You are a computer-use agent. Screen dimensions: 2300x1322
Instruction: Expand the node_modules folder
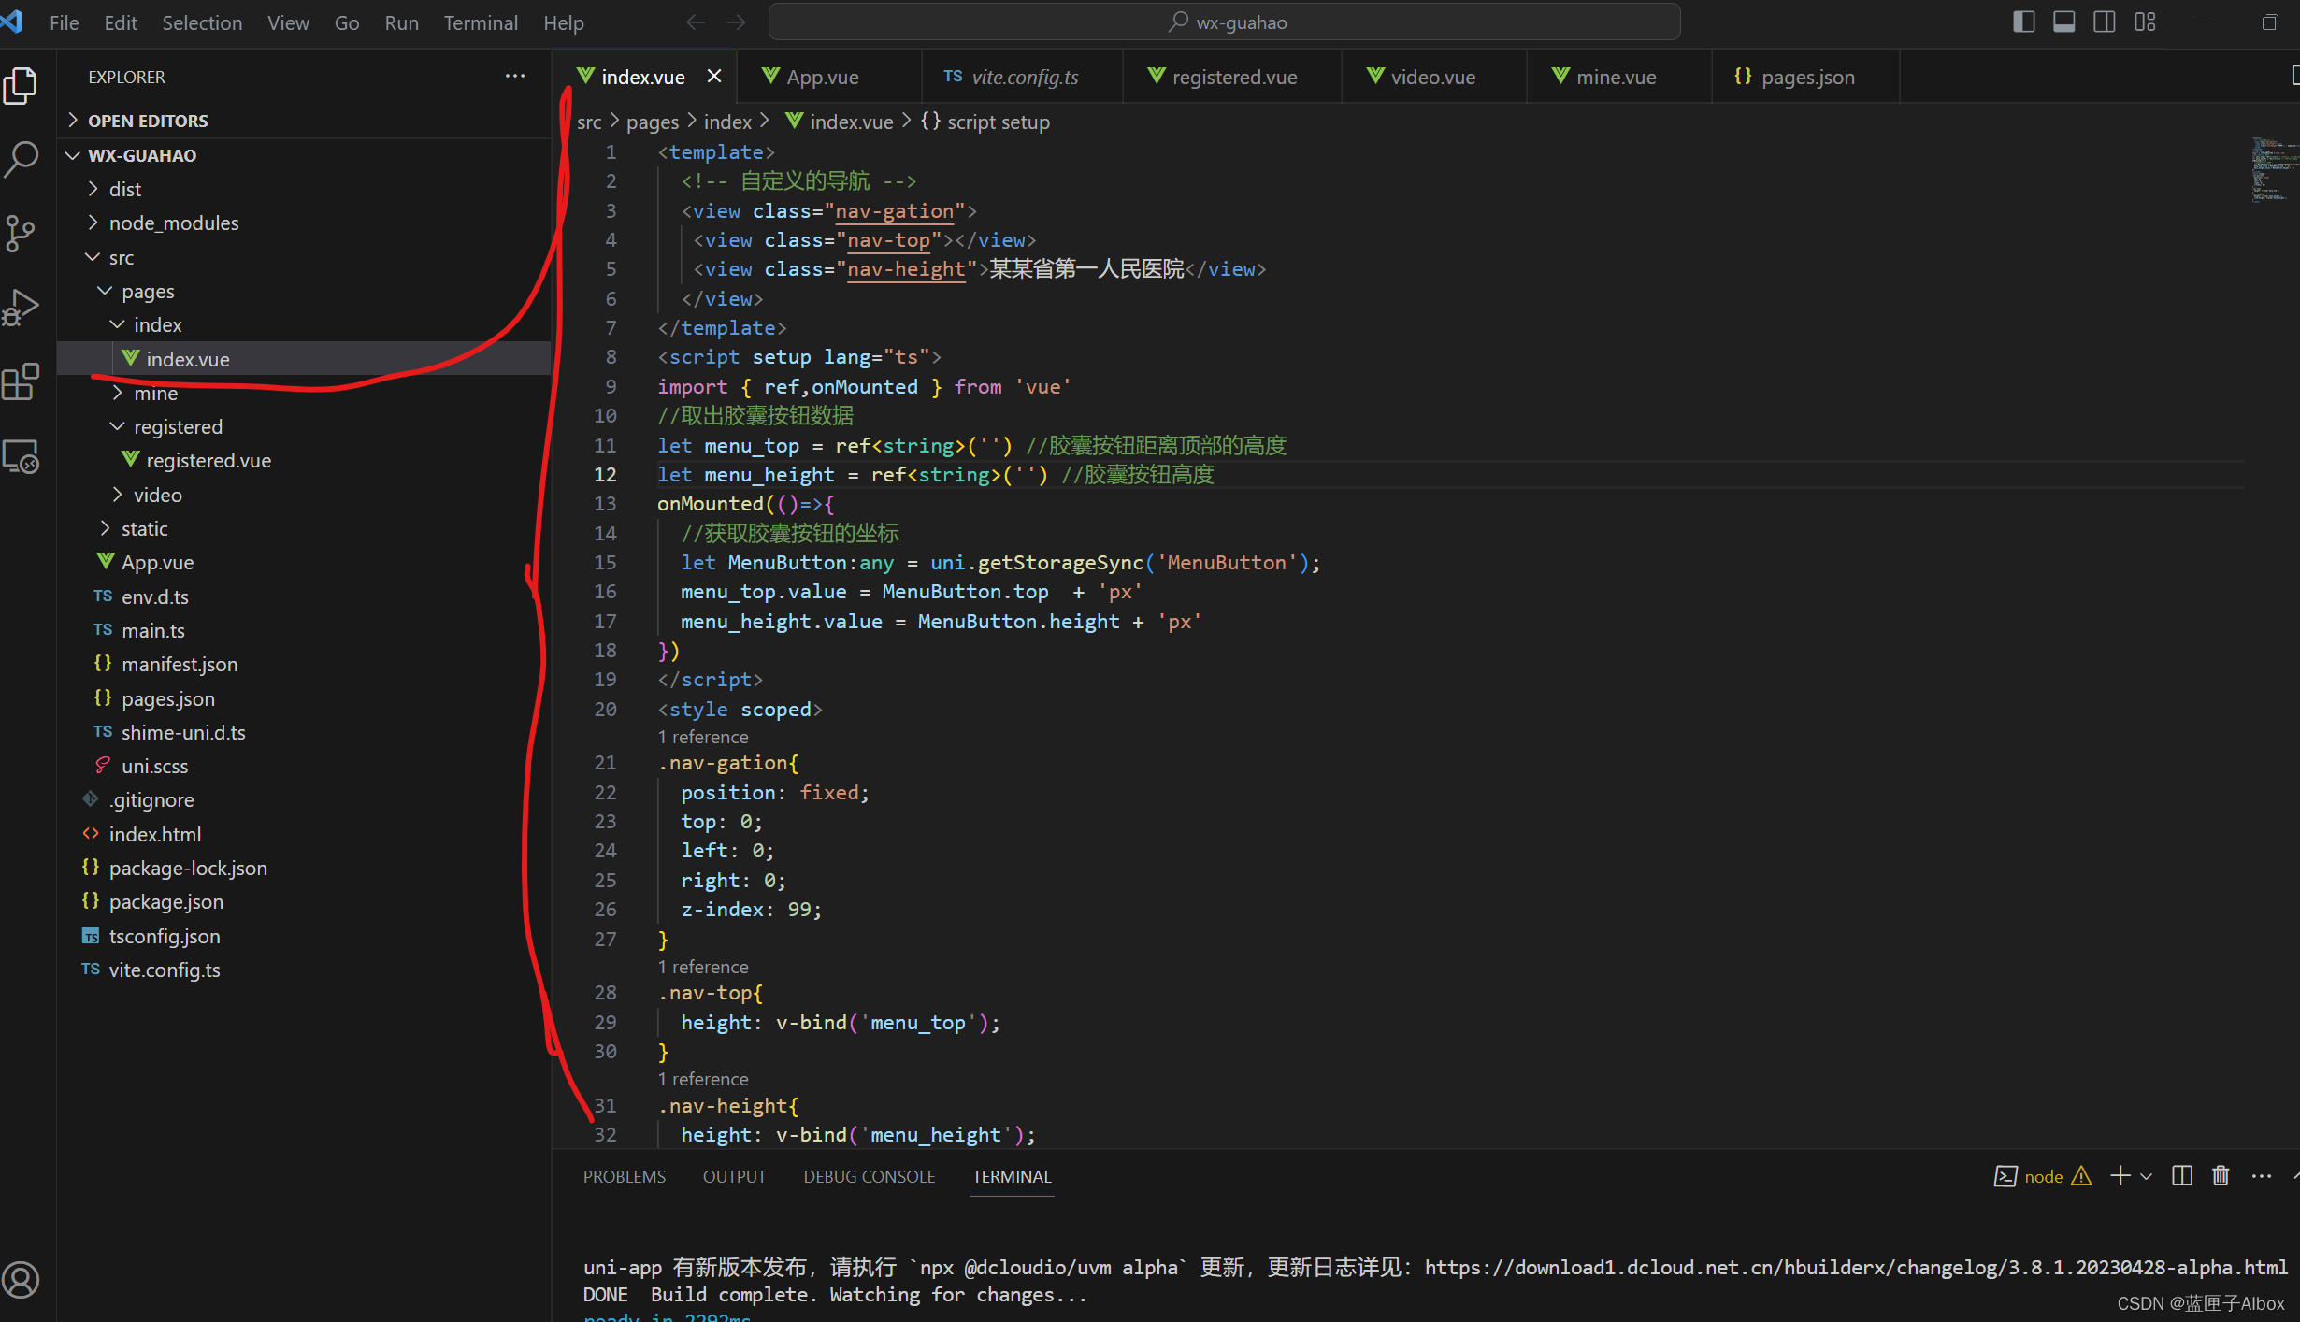(x=174, y=223)
